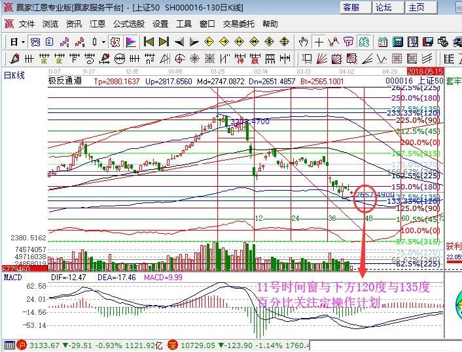Click yellow diamond star-burst arrows icon
Image resolution: width=462 pixels, height=352 pixels.
pyautogui.click(x=269, y=42)
